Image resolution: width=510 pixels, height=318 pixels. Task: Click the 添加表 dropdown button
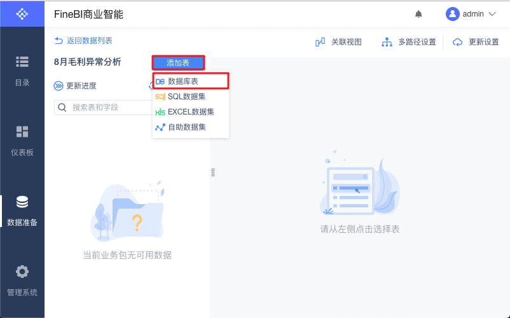(178, 63)
